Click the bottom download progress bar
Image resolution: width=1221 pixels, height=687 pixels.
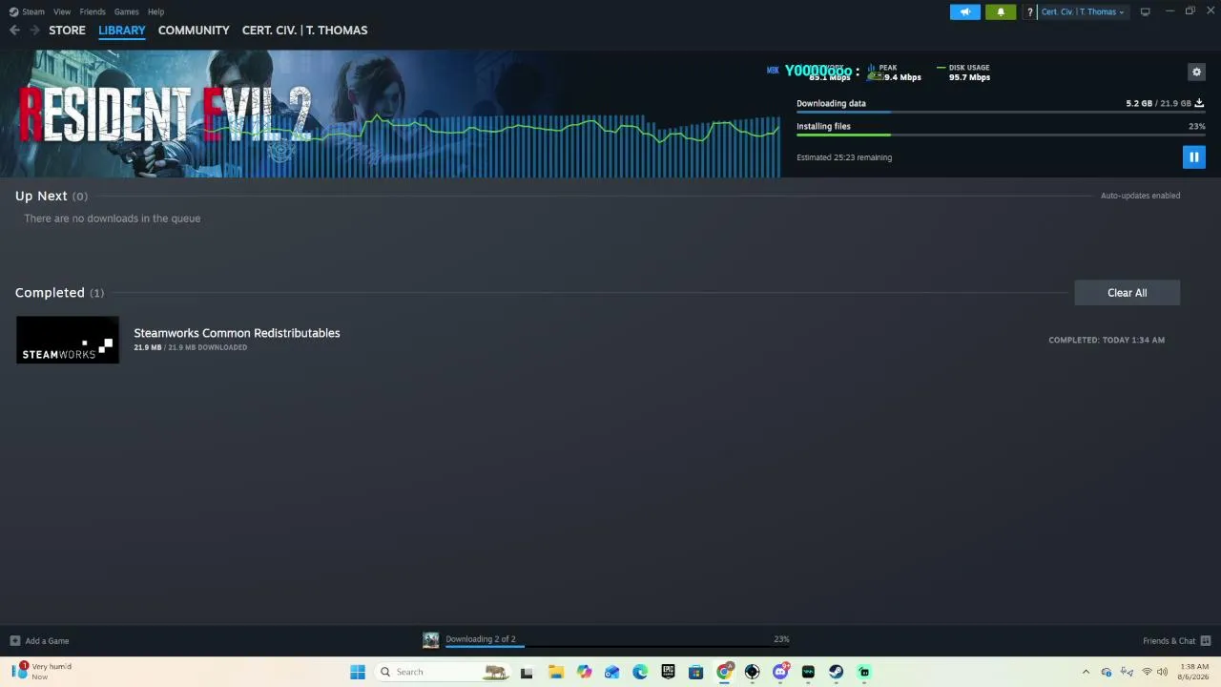pos(617,647)
